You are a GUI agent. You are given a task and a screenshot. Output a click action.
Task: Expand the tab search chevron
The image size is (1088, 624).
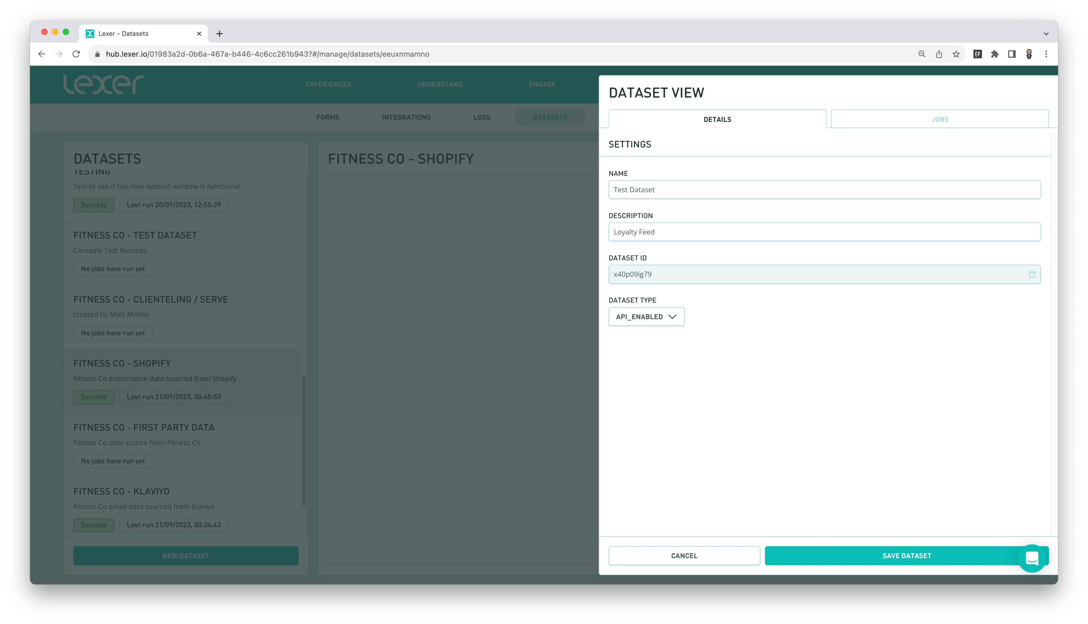pyautogui.click(x=1046, y=33)
